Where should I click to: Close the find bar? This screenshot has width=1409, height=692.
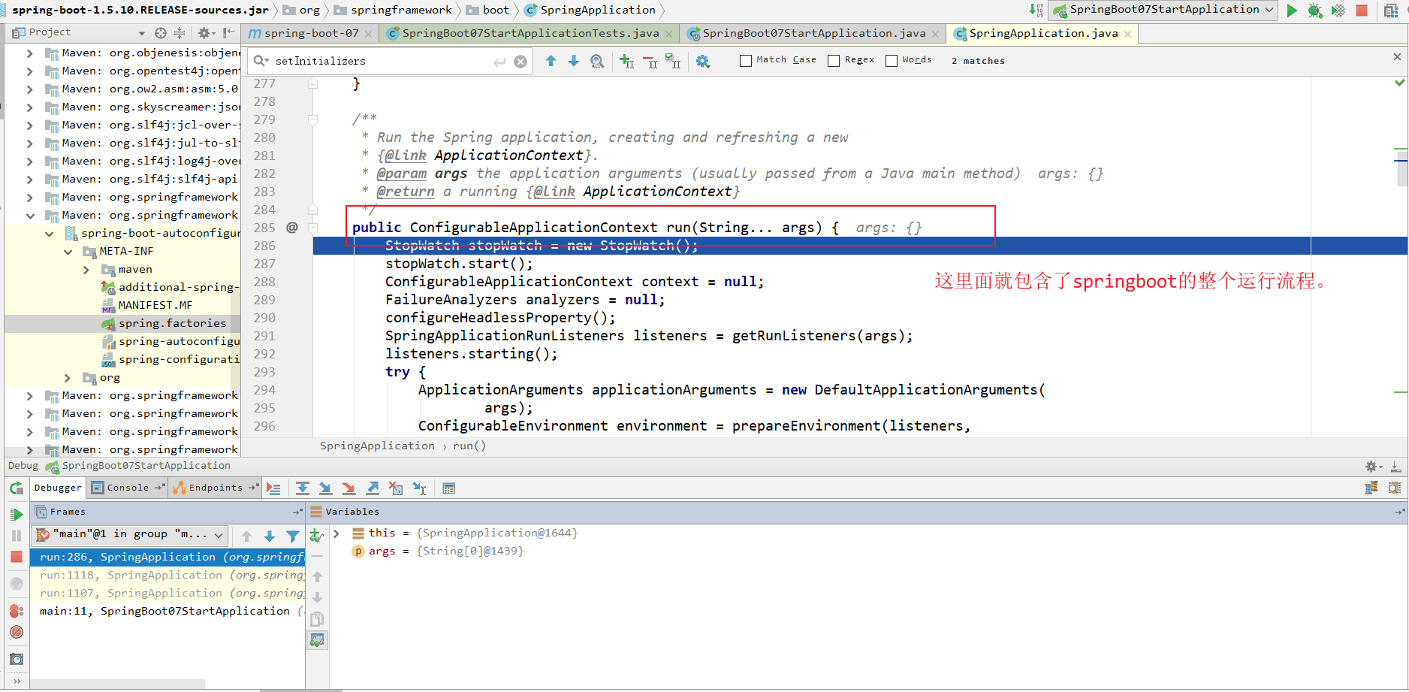(1397, 56)
